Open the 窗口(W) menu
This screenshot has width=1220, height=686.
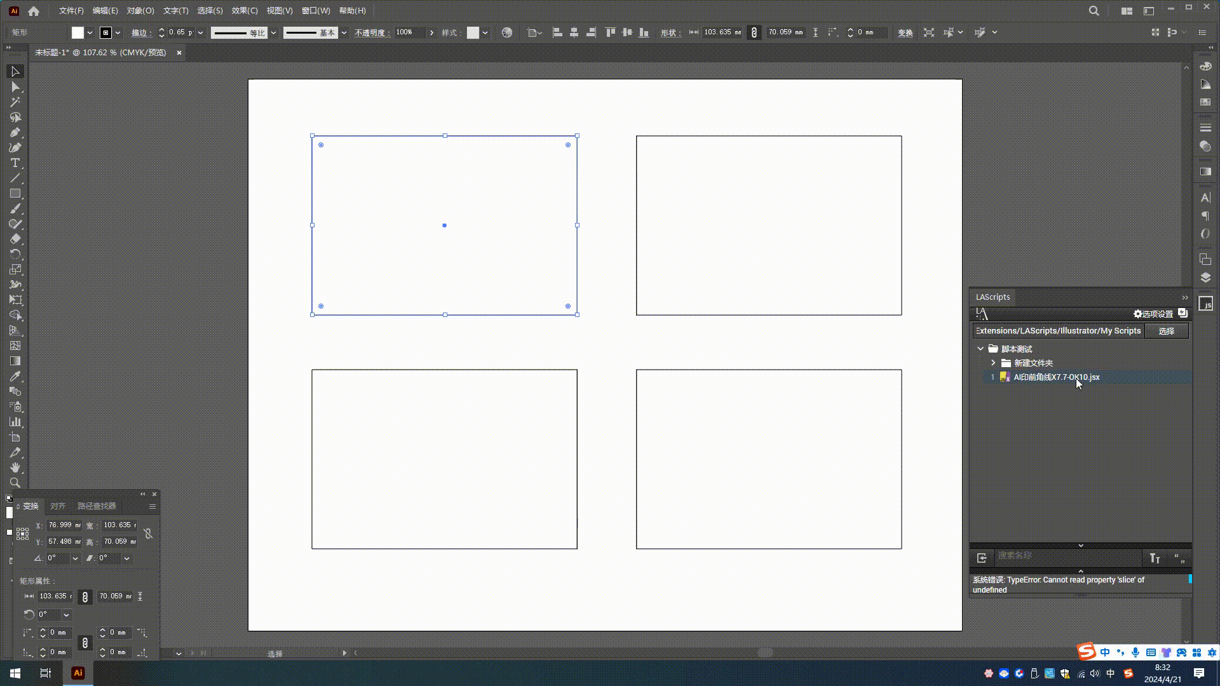316,11
